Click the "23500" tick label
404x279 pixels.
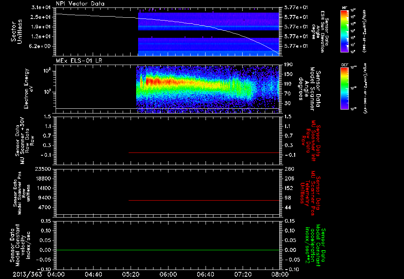click(43, 169)
